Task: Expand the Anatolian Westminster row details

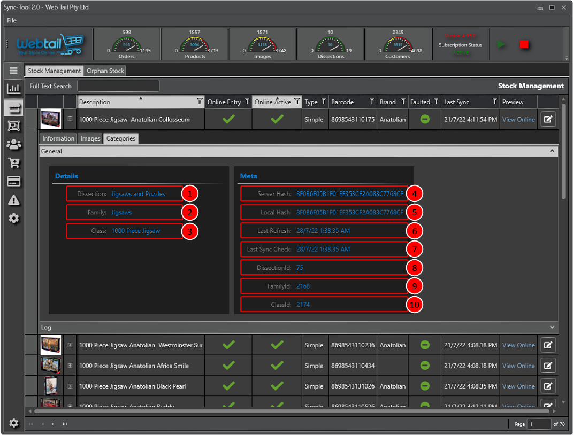Action: (70, 345)
